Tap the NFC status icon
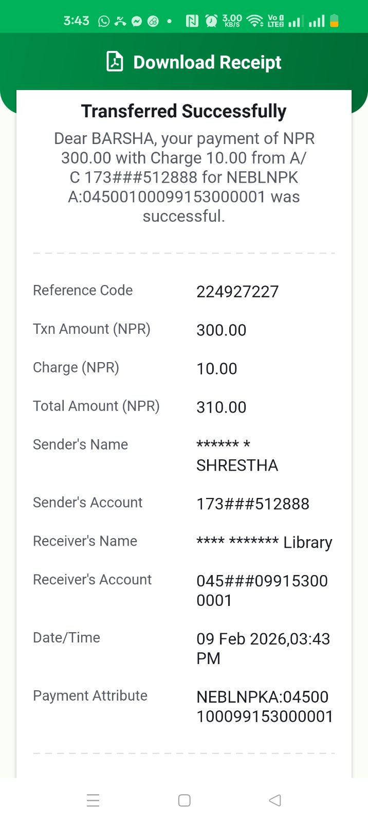The height and width of the screenshot is (823, 368). 192,21
